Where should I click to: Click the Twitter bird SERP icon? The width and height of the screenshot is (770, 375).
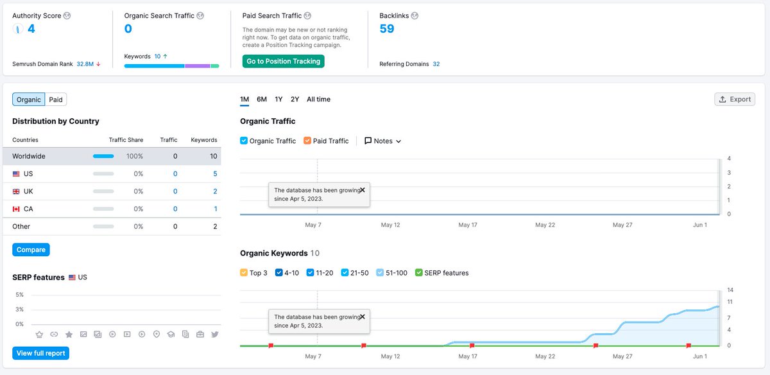215,335
